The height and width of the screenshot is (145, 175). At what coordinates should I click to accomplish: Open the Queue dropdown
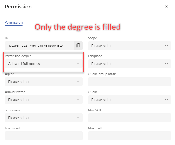point(130,100)
